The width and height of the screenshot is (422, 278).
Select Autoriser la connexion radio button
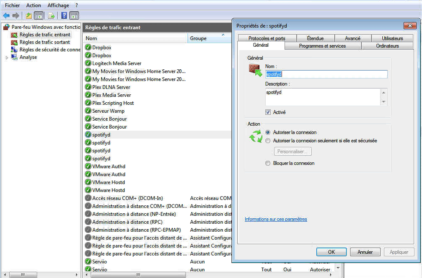point(268,132)
